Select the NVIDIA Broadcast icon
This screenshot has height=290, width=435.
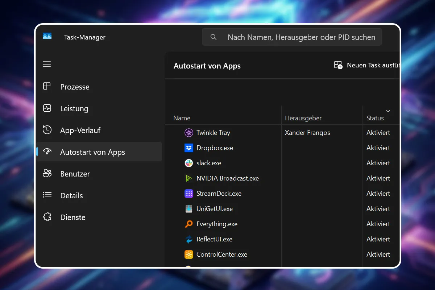188,178
